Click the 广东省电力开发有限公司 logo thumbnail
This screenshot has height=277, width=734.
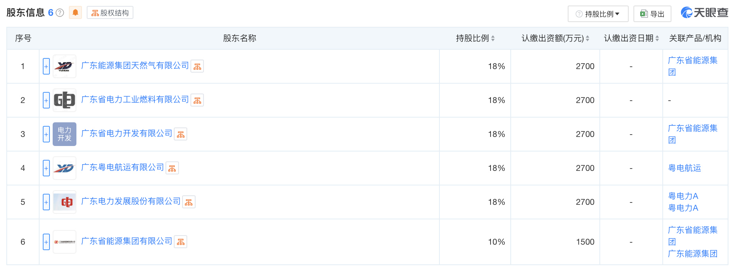tap(65, 134)
